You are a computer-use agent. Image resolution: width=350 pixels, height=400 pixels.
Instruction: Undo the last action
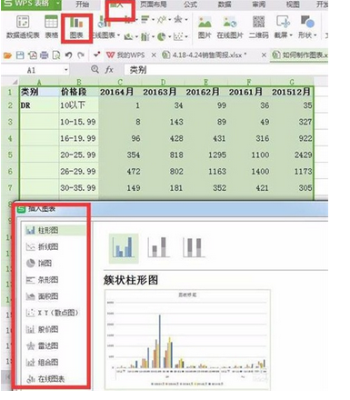(68, 55)
